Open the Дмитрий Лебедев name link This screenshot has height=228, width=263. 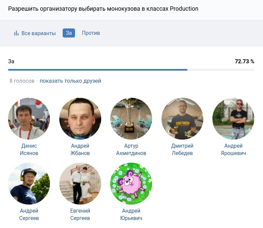point(182,150)
